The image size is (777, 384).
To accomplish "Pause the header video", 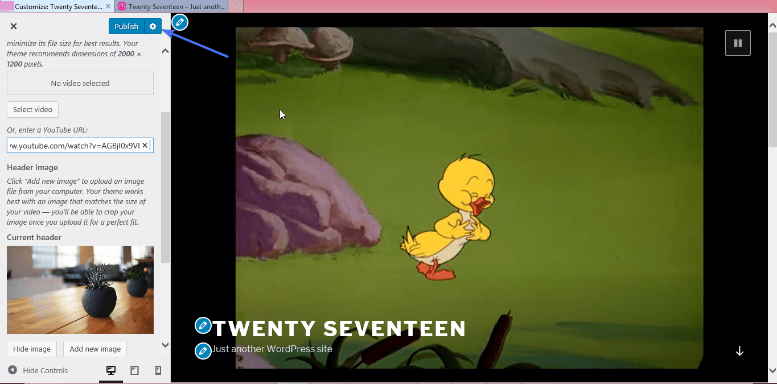I will point(738,43).
